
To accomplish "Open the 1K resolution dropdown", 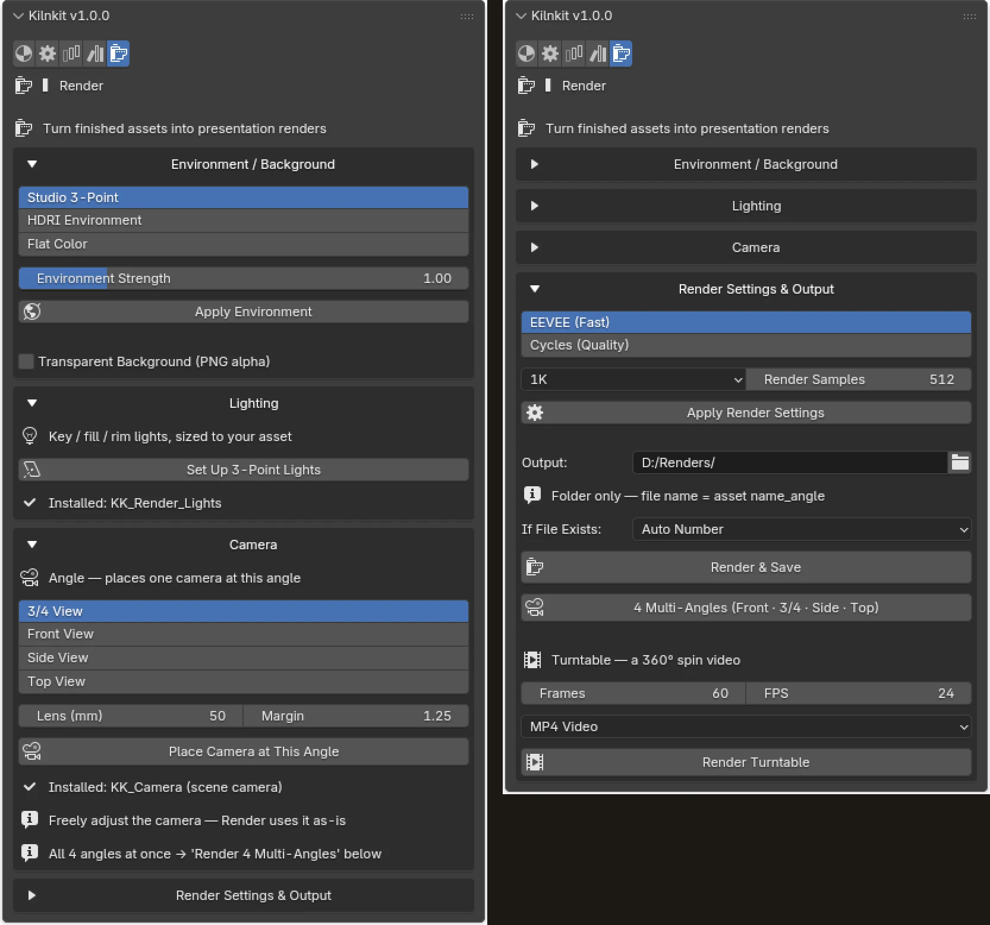I will coord(633,379).
